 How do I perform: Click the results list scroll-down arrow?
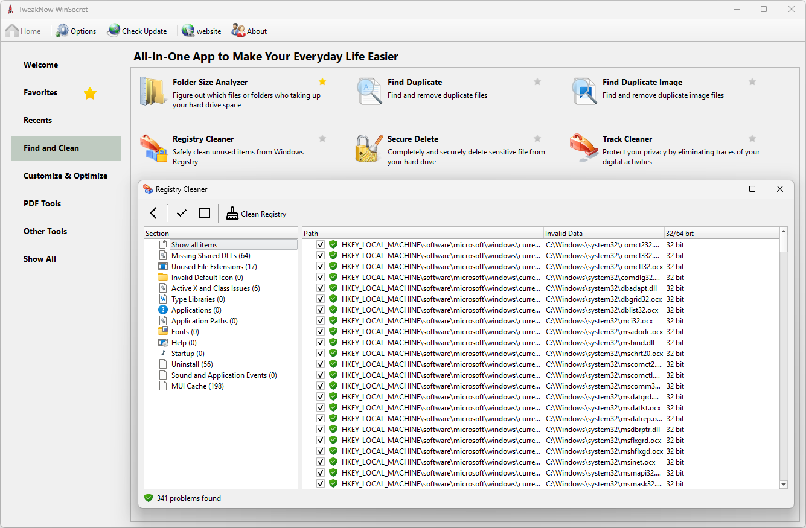pyautogui.click(x=784, y=484)
